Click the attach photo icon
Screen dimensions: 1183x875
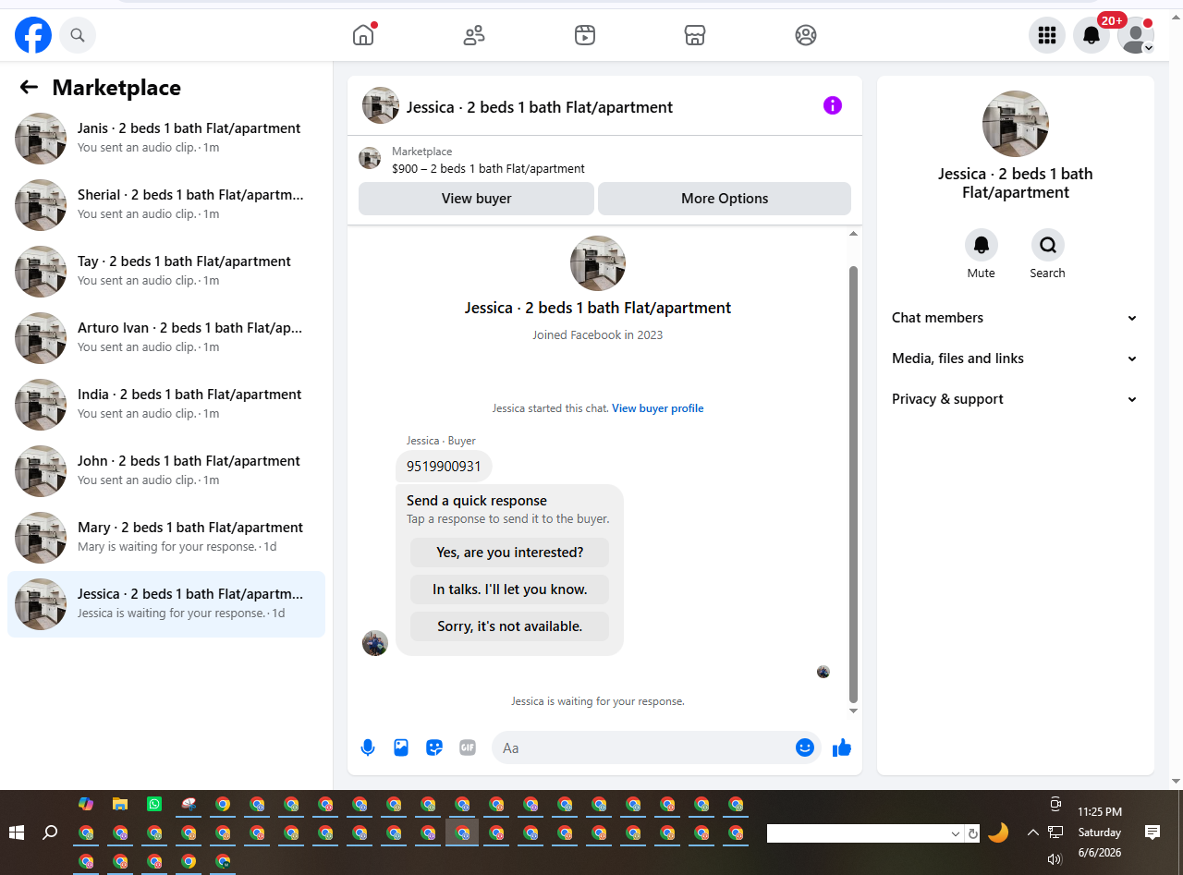(x=401, y=747)
